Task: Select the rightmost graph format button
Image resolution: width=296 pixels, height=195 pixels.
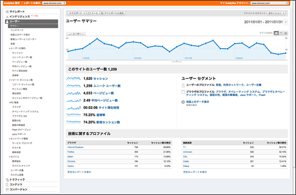Action: pos(285,33)
